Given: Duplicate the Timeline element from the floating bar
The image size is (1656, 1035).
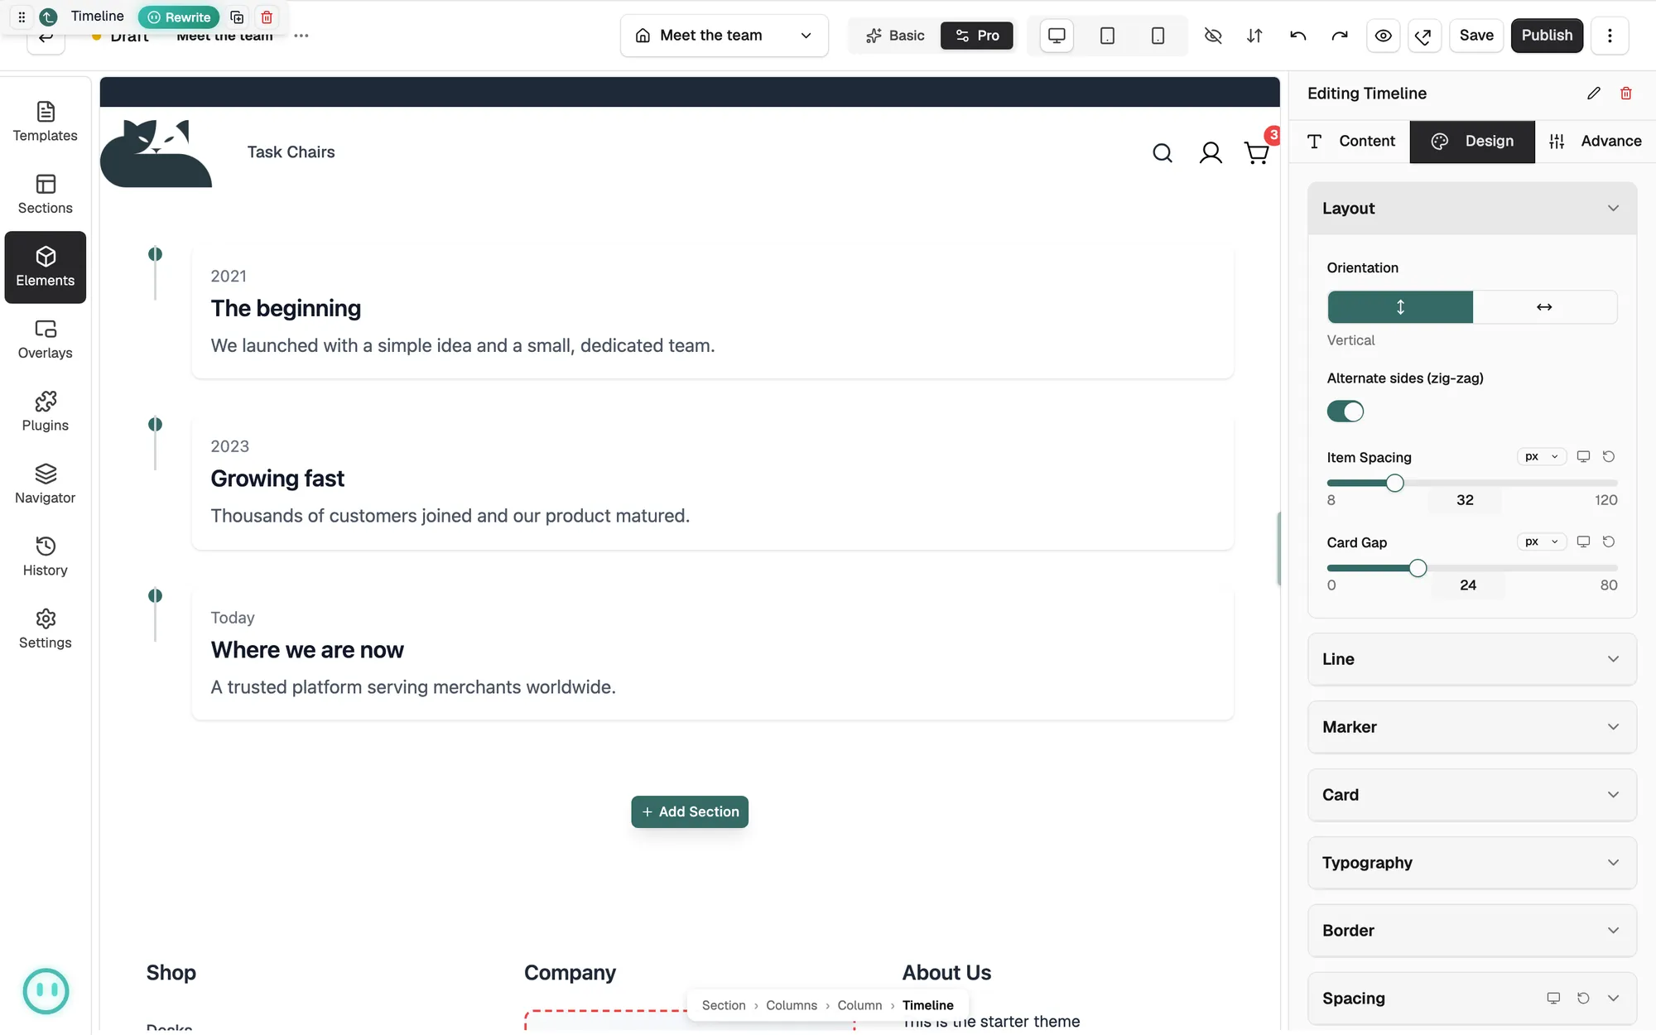Looking at the screenshot, I should coord(237,17).
